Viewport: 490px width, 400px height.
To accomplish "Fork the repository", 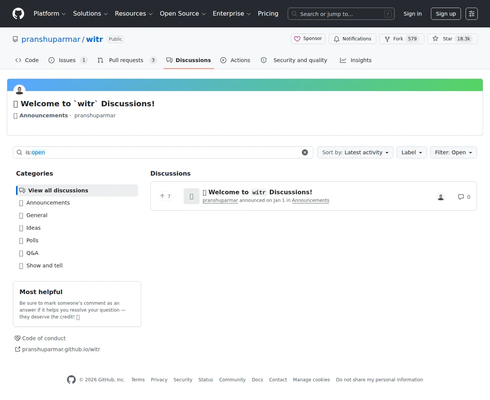I will click(x=401, y=39).
